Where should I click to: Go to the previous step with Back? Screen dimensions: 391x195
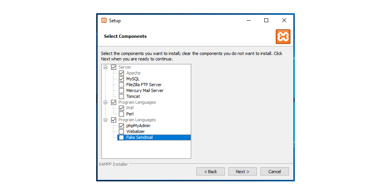click(210, 172)
